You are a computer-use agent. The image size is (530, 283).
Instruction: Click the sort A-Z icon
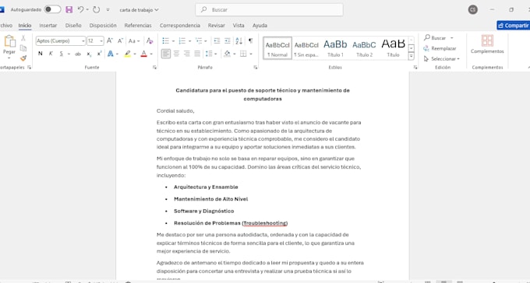239,40
